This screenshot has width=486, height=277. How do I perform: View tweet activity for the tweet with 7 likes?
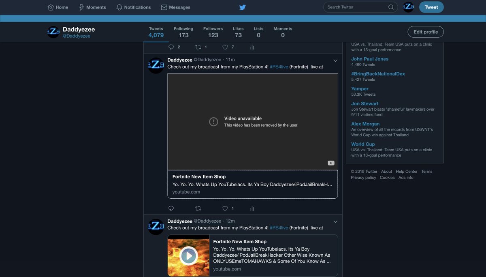252,47
